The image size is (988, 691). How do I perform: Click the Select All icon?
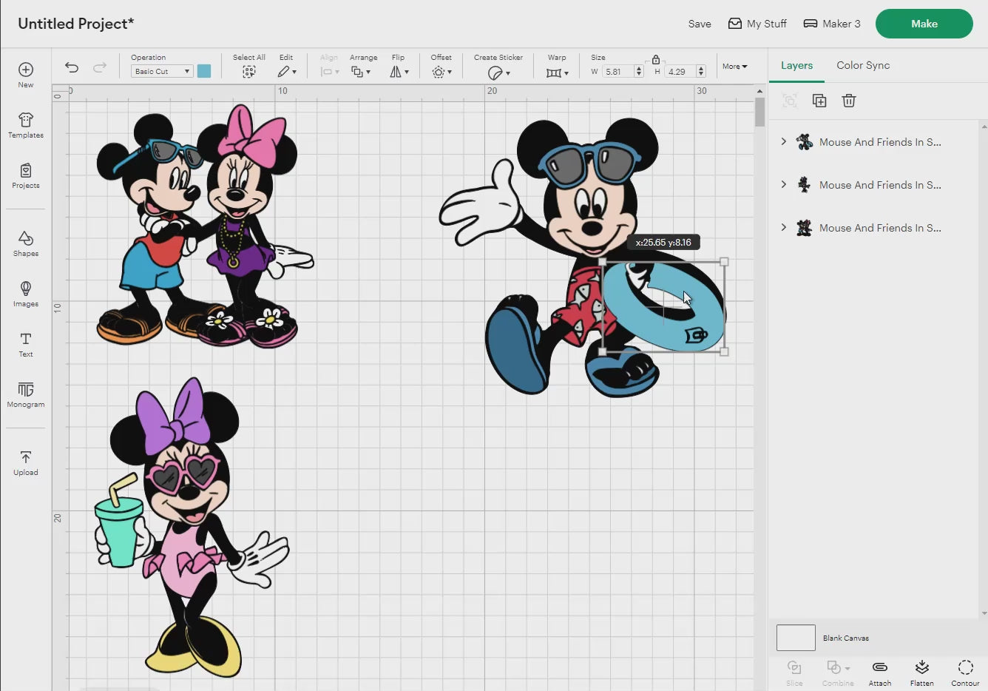coord(249,72)
